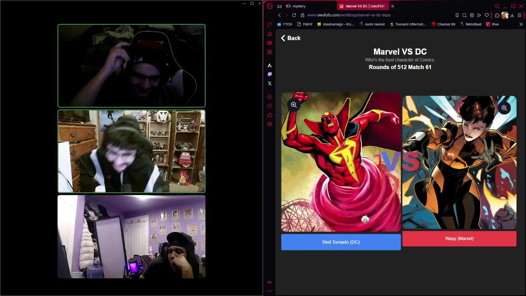This screenshot has height=296, width=526.
Task: Select the Marvel VS DC UwUFUFU tab
Action: pyautogui.click(x=362, y=6)
